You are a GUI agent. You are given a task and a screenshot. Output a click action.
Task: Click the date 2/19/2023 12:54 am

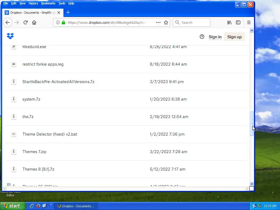169,117
